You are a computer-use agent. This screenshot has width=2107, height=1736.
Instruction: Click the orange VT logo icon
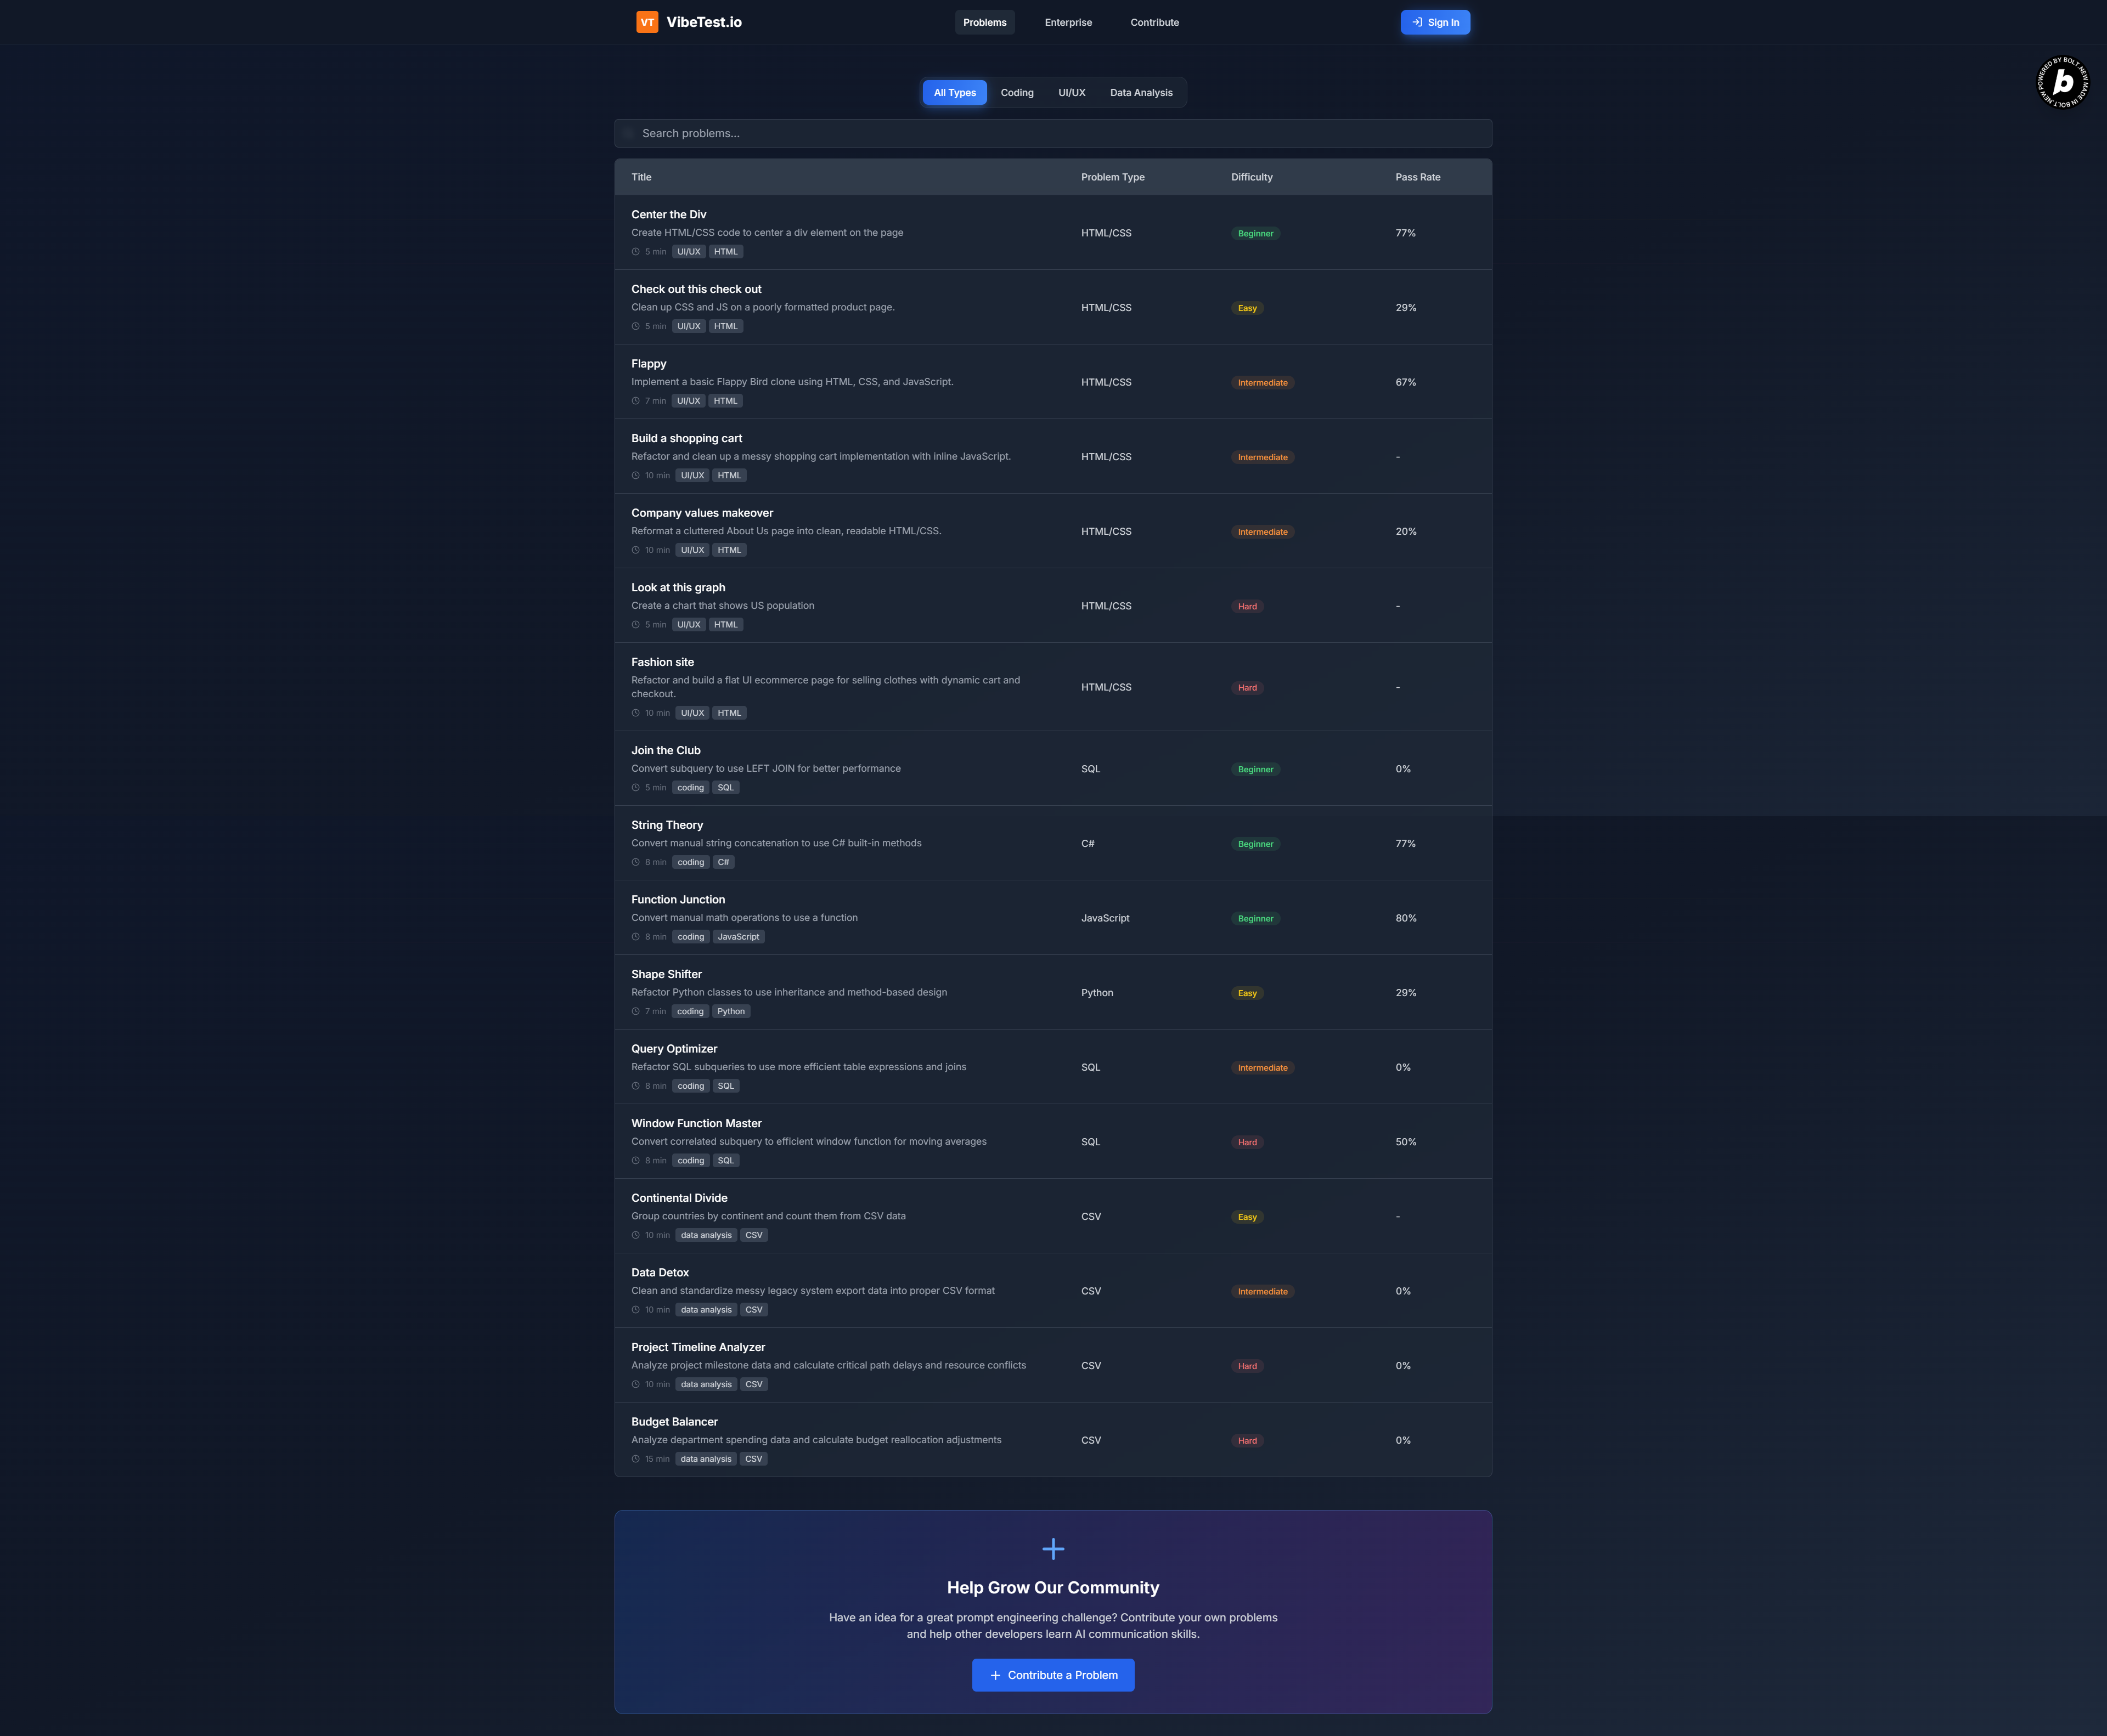pos(647,22)
